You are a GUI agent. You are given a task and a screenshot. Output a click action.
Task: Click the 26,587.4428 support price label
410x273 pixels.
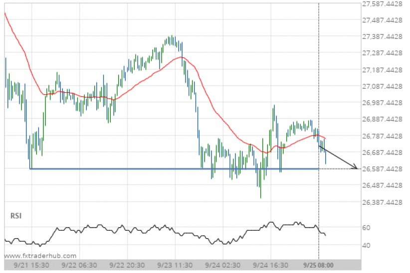(x=382, y=169)
